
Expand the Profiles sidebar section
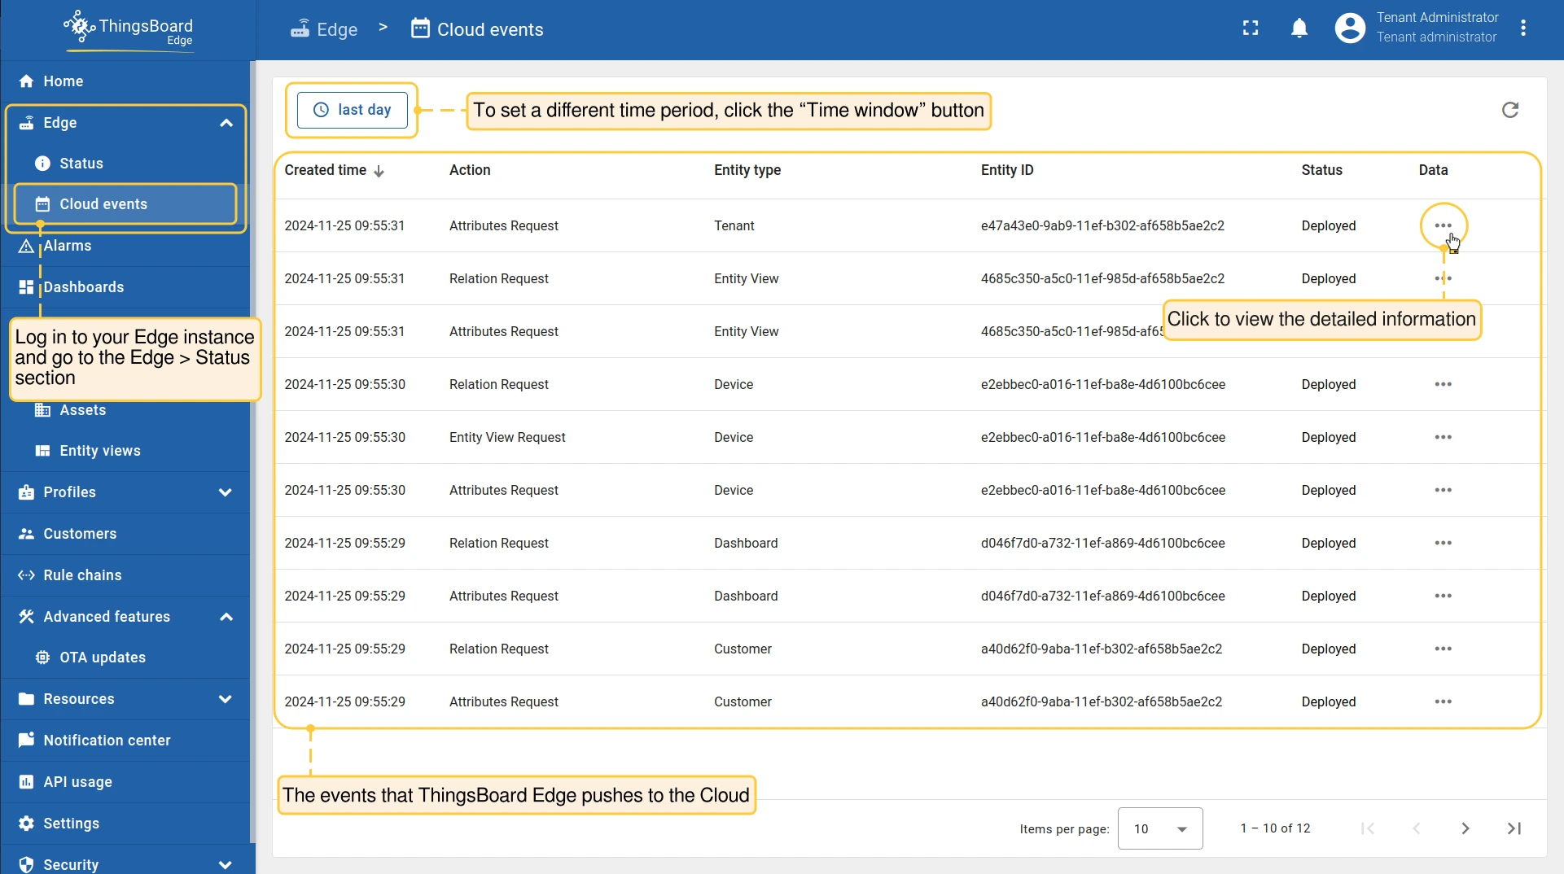[226, 492]
